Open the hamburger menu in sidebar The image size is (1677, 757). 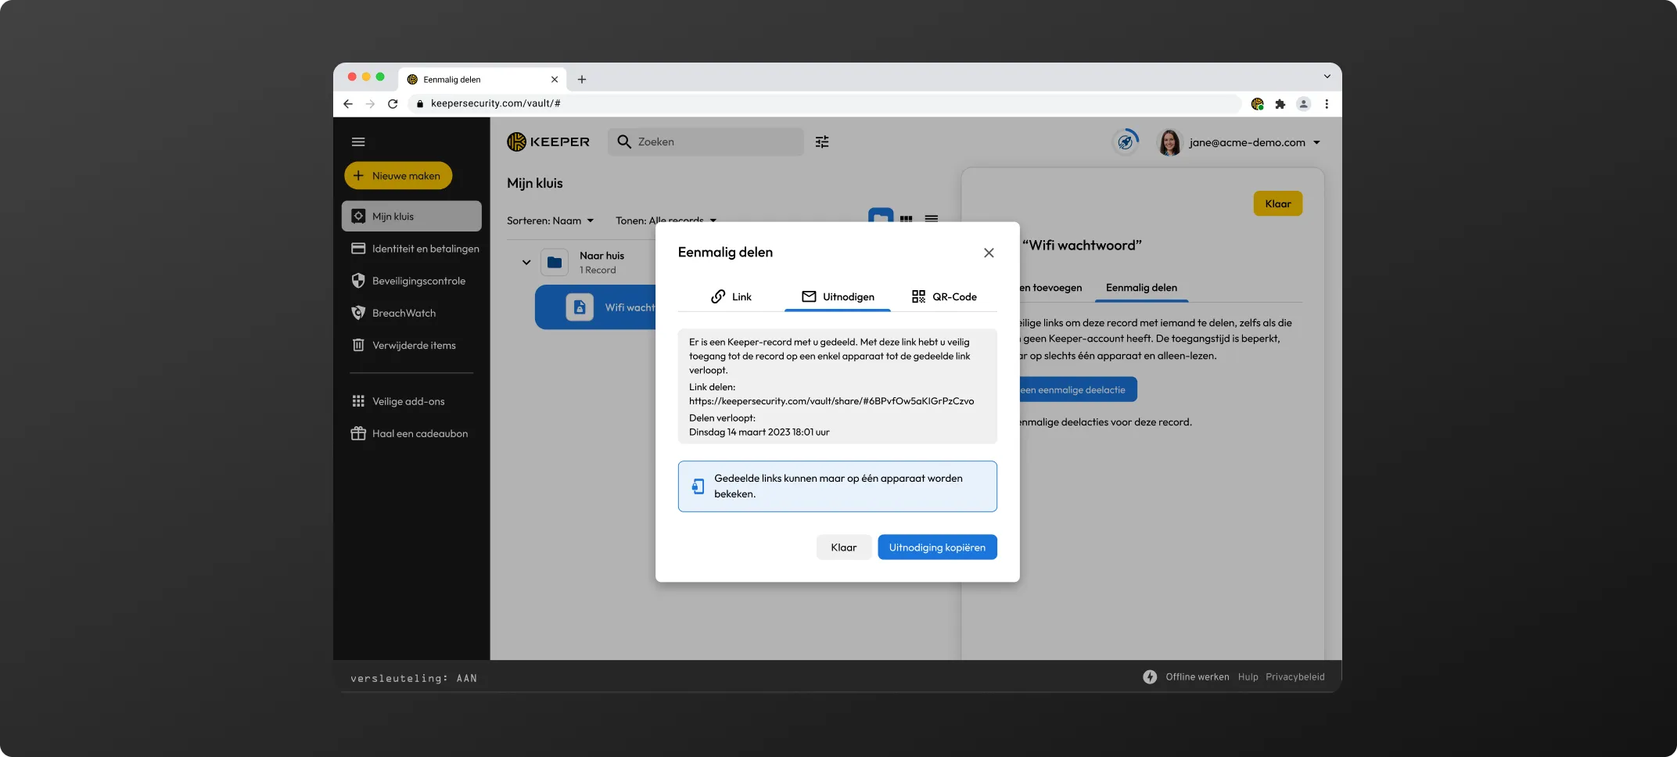[358, 142]
